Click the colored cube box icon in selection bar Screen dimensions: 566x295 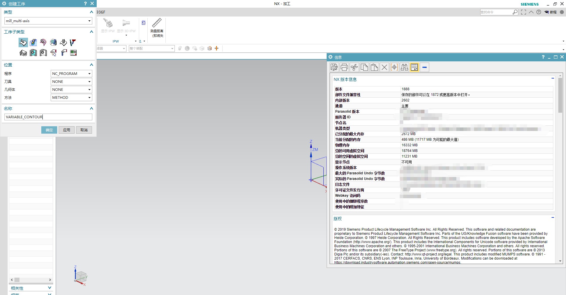coord(210,48)
